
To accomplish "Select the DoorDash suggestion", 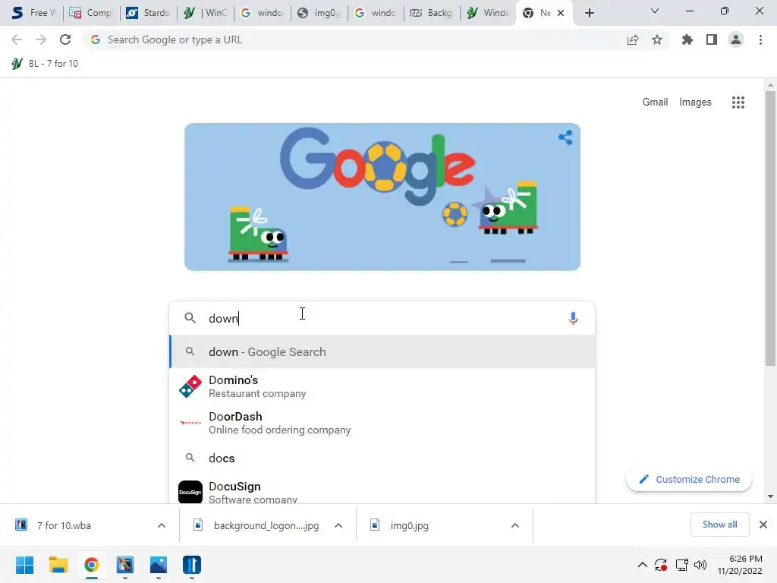I will [382, 423].
